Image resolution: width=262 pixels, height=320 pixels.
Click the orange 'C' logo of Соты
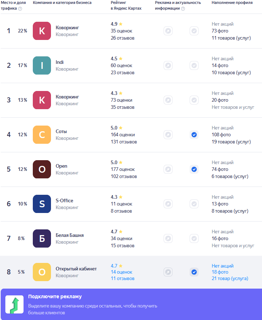(42, 135)
